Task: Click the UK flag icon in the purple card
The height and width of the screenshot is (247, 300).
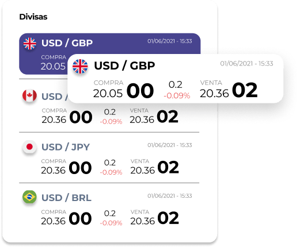Action: [x=29, y=44]
